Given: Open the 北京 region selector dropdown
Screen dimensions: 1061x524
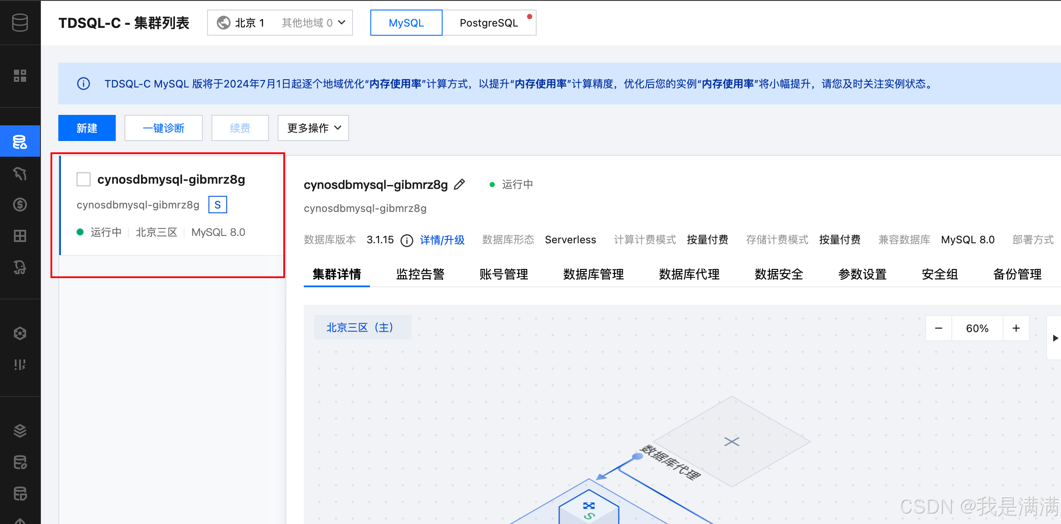Looking at the screenshot, I should [280, 23].
